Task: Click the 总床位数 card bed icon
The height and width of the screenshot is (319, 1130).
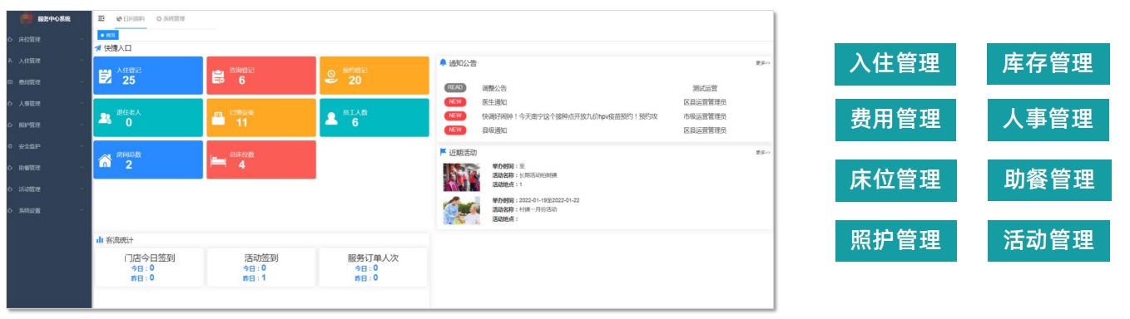Action: 218,162
